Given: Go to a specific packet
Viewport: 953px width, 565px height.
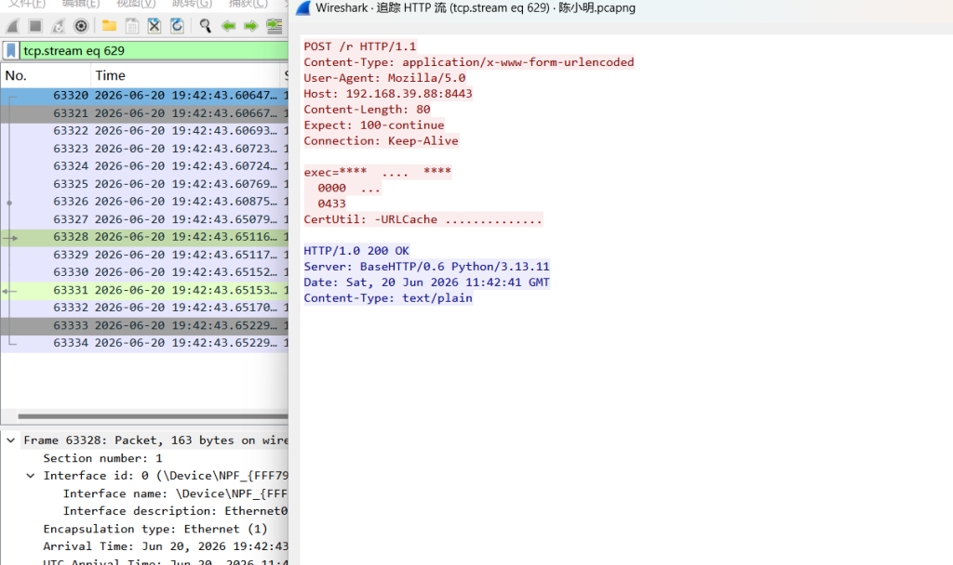Looking at the screenshot, I should [275, 25].
